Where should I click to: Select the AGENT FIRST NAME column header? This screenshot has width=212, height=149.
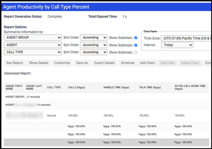click(x=14, y=88)
